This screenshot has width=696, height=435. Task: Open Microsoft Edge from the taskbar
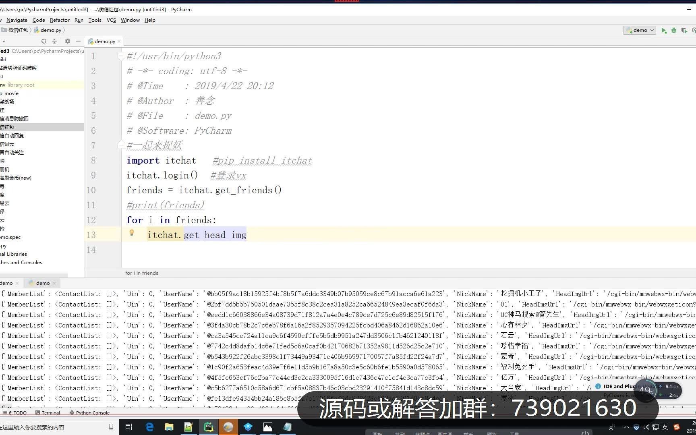coord(149,427)
